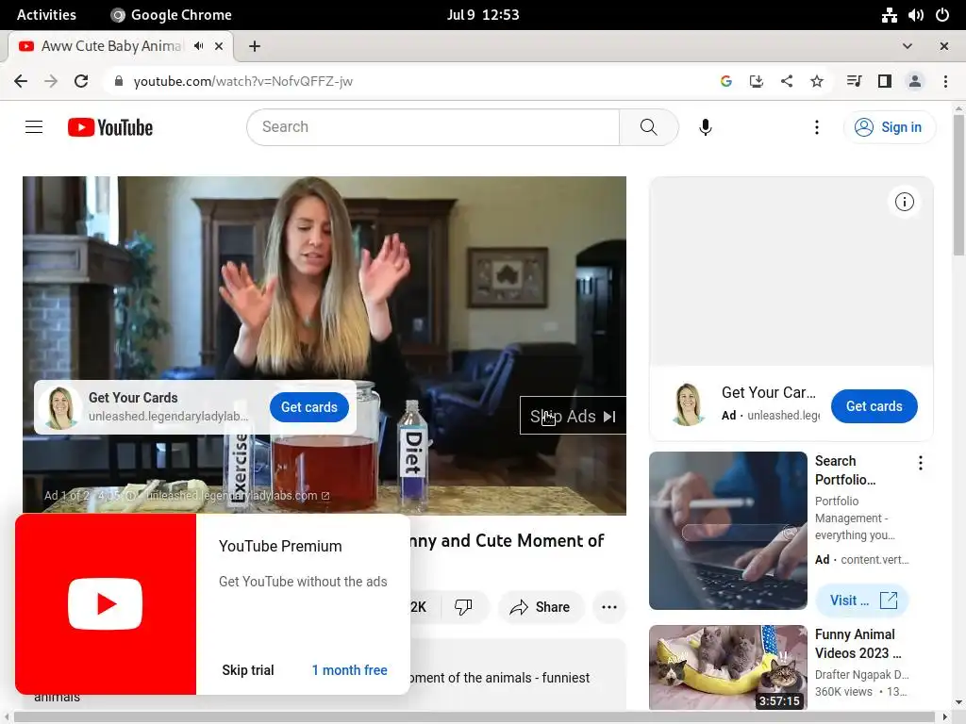Viewport: 966px width, 724px height.
Task: Open Search Portfolio ad thumbnail
Action: tap(727, 530)
